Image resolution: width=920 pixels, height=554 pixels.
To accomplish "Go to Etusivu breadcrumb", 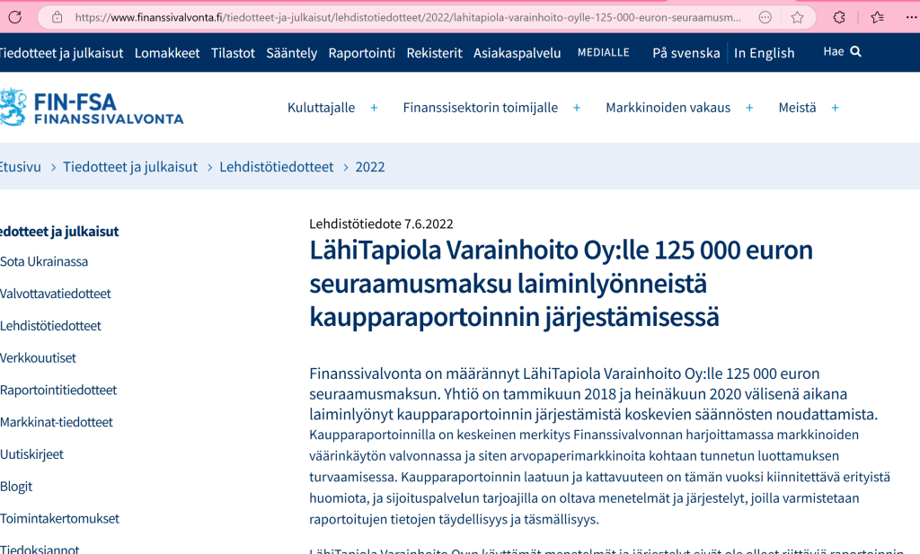I will tap(21, 167).
